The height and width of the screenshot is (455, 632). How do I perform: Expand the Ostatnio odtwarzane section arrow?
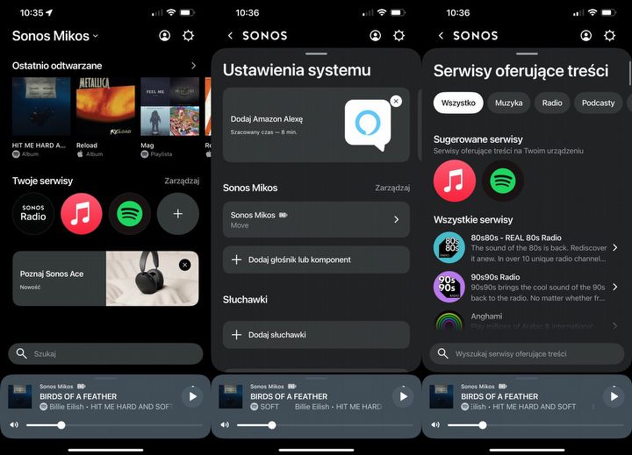(193, 66)
